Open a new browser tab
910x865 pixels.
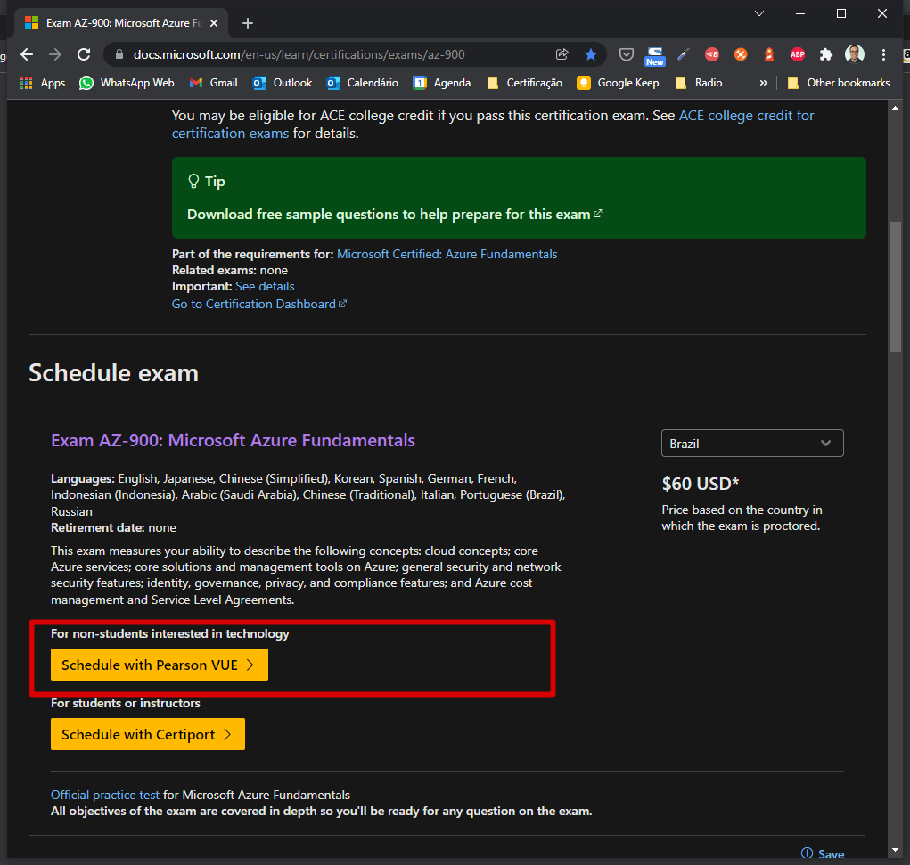pyautogui.click(x=248, y=23)
